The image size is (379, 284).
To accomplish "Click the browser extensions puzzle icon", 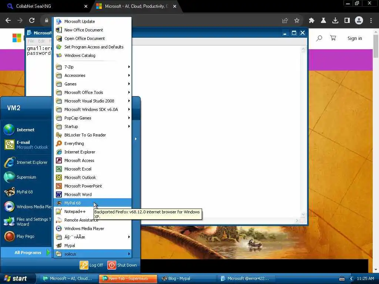I will pyautogui.click(x=312, y=21).
